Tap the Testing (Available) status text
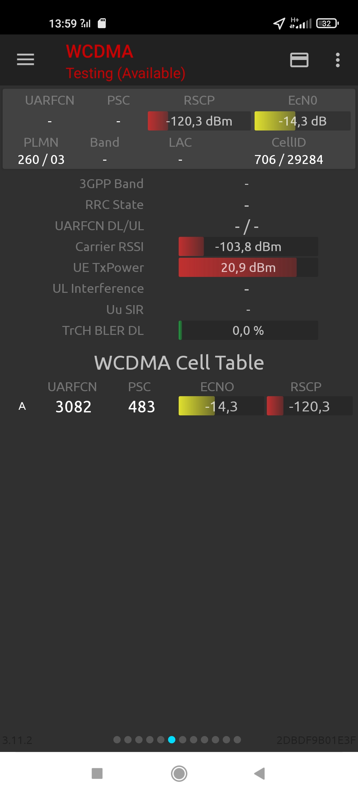The width and height of the screenshot is (358, 795). [x=125, y=73]
